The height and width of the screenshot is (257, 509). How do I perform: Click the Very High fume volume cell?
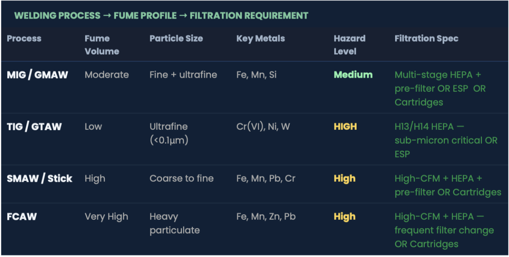[x=106, y=217]
